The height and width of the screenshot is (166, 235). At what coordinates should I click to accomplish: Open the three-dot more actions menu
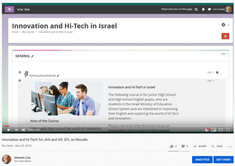tap(229, 146)
